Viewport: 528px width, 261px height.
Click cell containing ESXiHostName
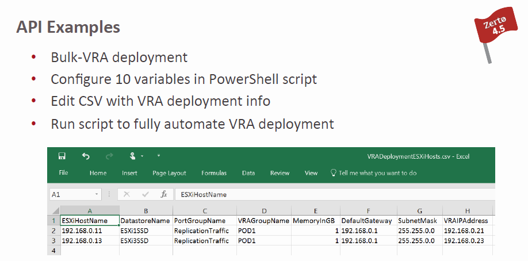(x=90, y=221)
